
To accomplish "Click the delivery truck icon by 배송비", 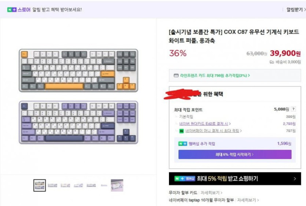I will tap(272, 62).
